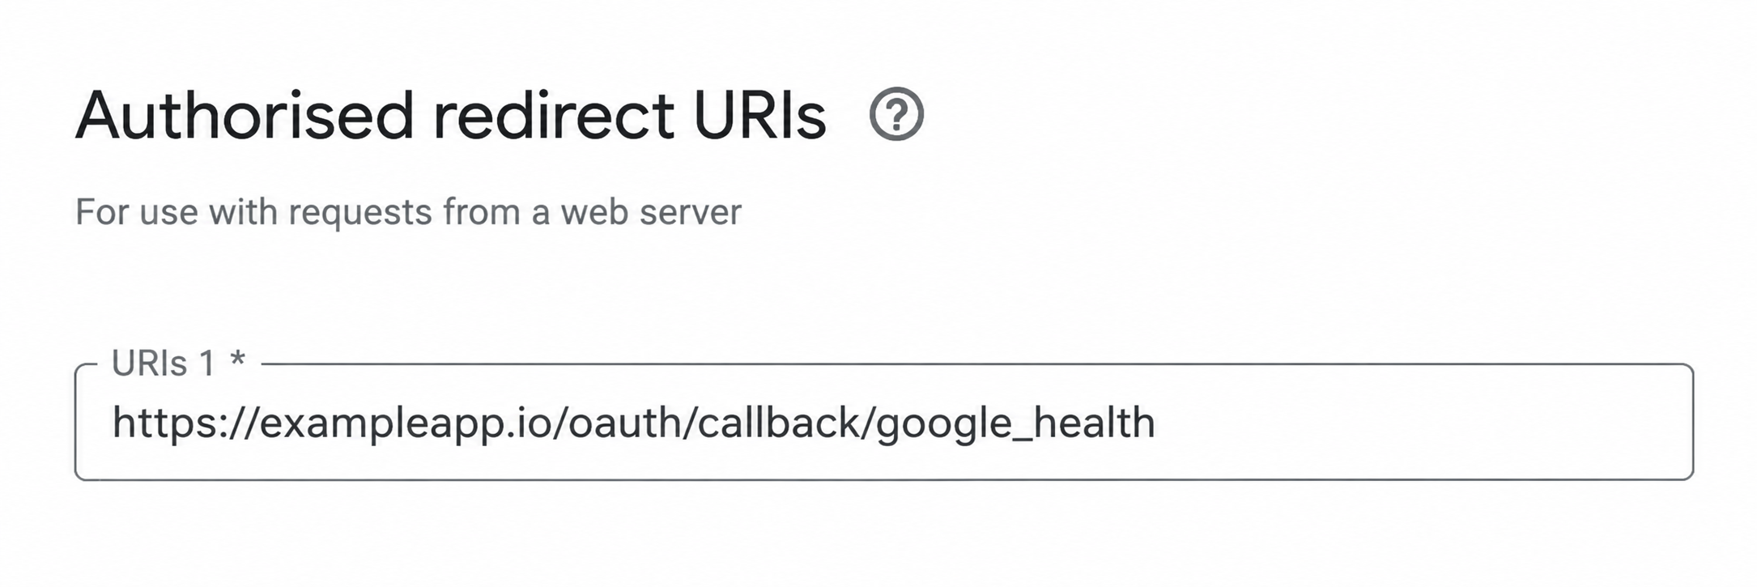Click the word requests in the subtitle

point(360,213)
